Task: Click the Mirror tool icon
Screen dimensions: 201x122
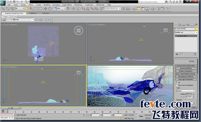Action: [123, 9]
